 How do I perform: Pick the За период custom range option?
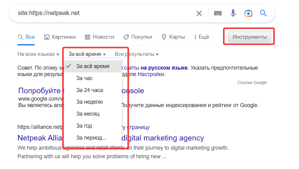tap(91, 137)
